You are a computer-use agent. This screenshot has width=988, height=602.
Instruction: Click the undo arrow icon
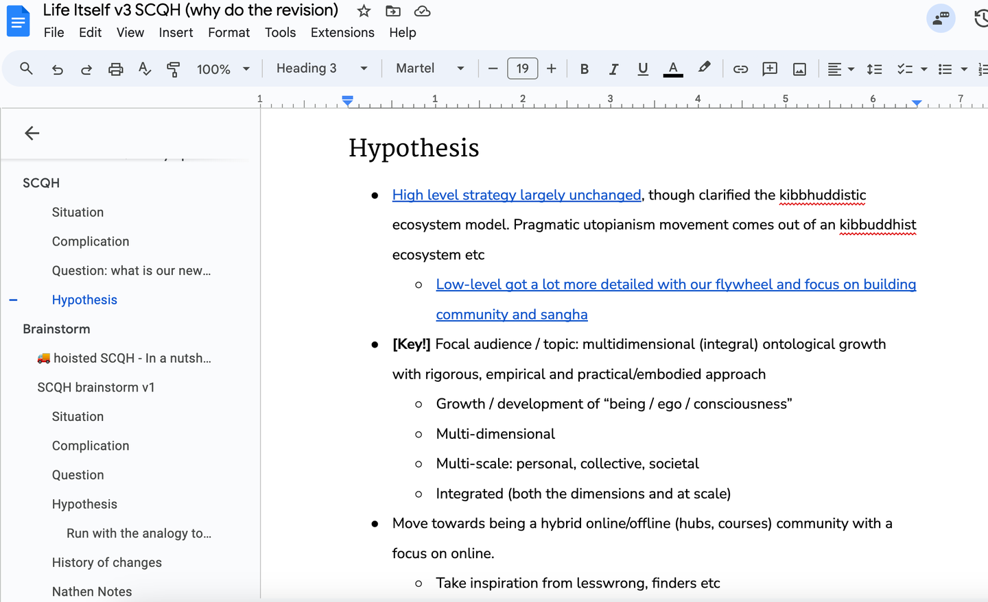click(x=58, y=69)
